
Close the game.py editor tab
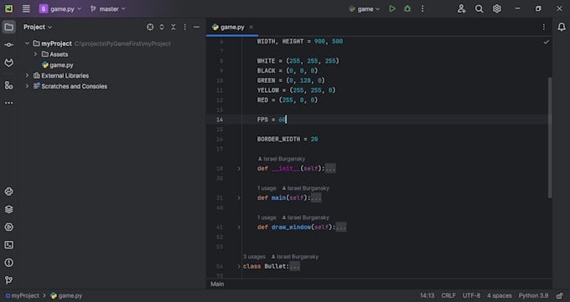tap(251, 28)
